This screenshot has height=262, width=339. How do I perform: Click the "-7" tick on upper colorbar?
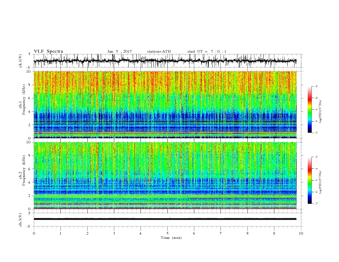315,133
